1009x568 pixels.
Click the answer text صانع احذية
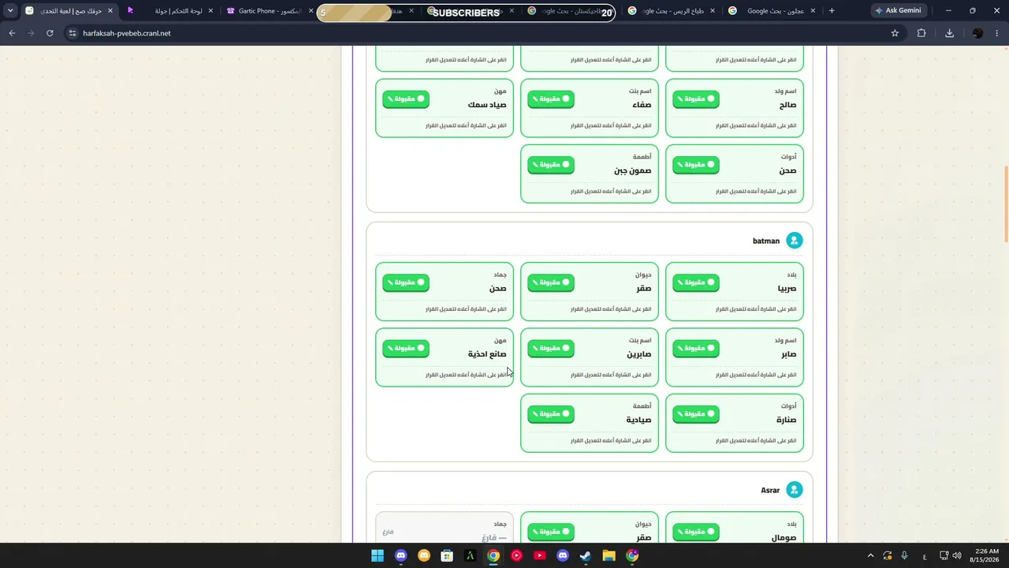pos(487,354)
